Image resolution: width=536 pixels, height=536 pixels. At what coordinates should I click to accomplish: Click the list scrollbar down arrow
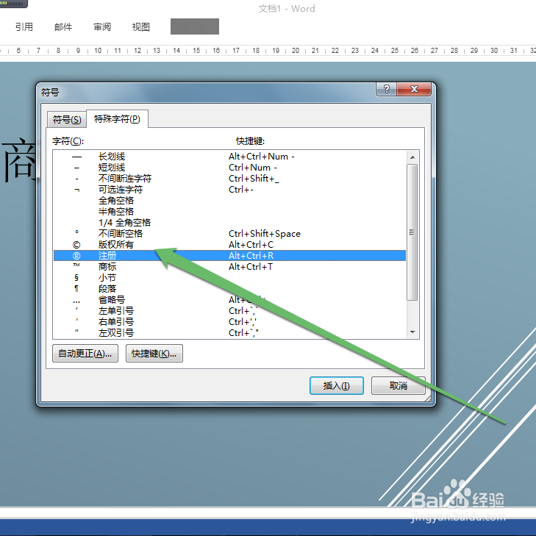[x=412, y=332]
